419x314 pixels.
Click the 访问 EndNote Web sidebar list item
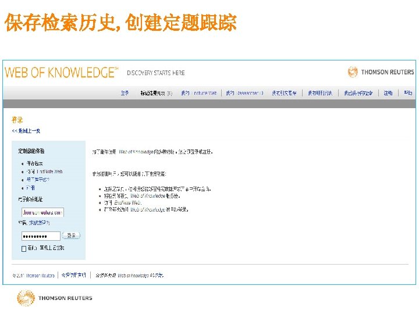(44, 172)
